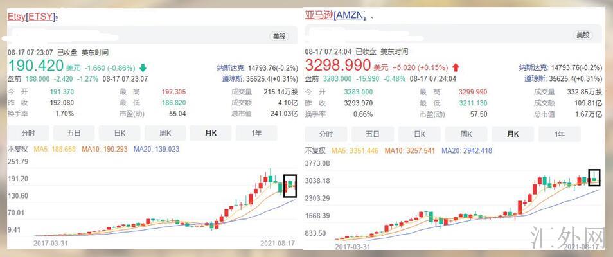Click Amazon 最低 value 3211.130
Viewport: 613px width, 257px height.
473,103
